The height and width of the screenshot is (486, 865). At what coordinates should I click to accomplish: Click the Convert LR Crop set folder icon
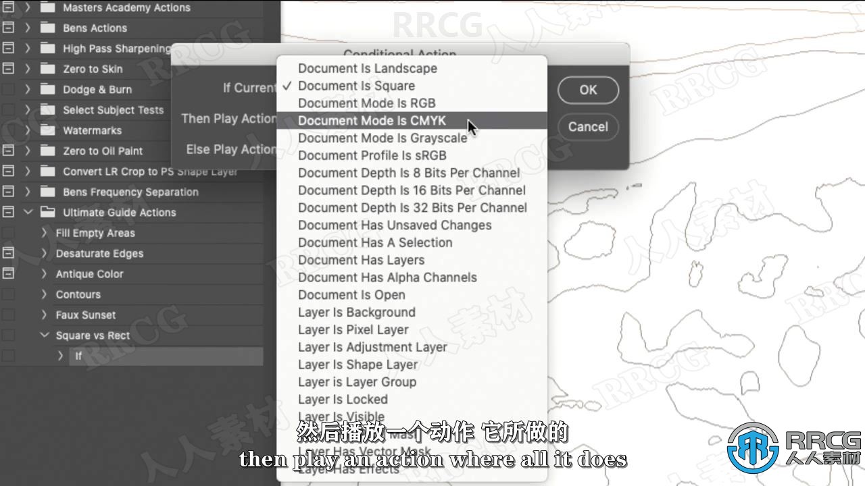pos(47,171)
